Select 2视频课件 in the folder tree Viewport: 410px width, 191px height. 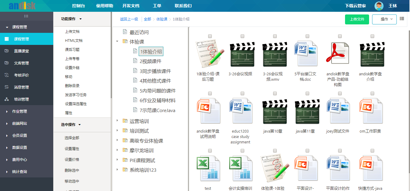click(150, 61)
